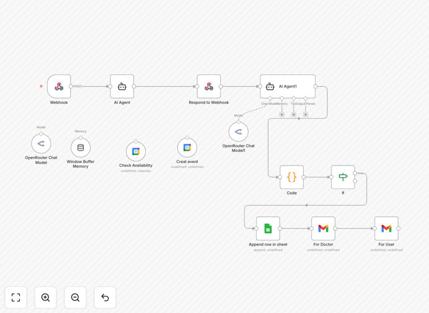Click the 'For User' label
The width and height of the screenshot is (429, 313).
point(386,244)
